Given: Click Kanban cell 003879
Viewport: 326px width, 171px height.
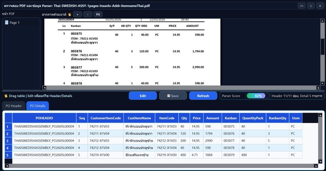Looking at the screenshot, I should click(x=230, y=155).
